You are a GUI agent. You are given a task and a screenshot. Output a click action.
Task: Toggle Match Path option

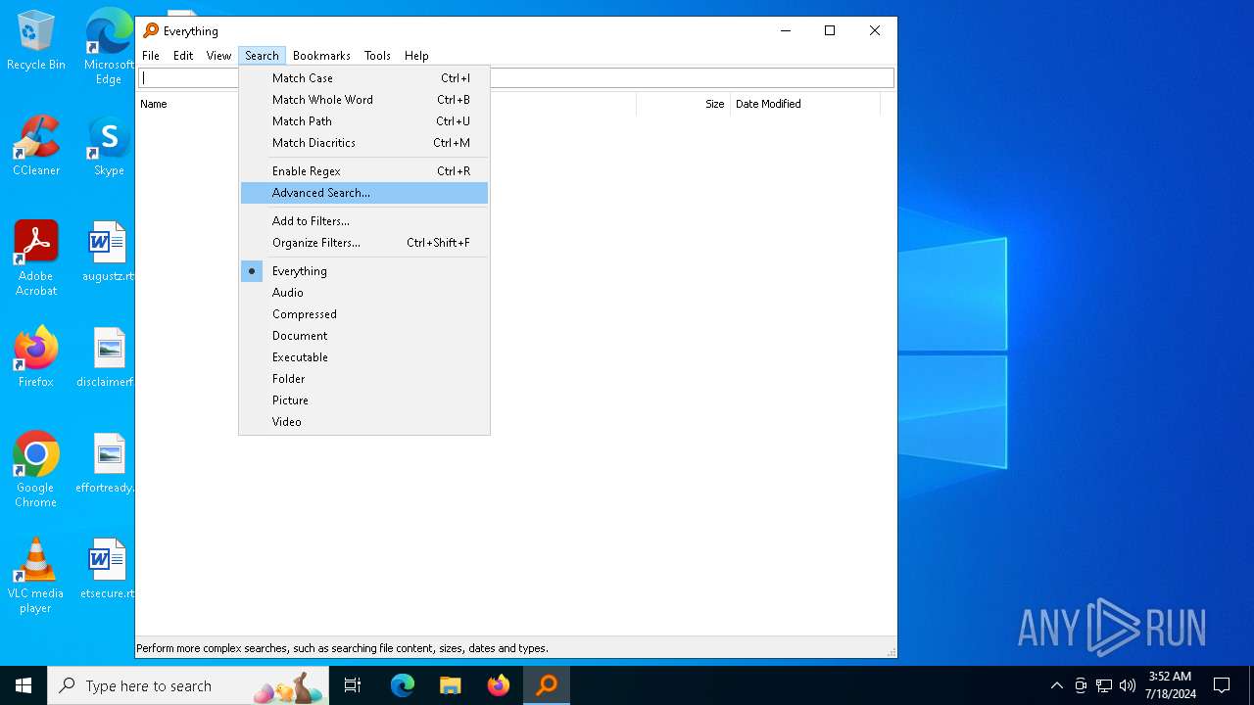(x=364, y=121)
